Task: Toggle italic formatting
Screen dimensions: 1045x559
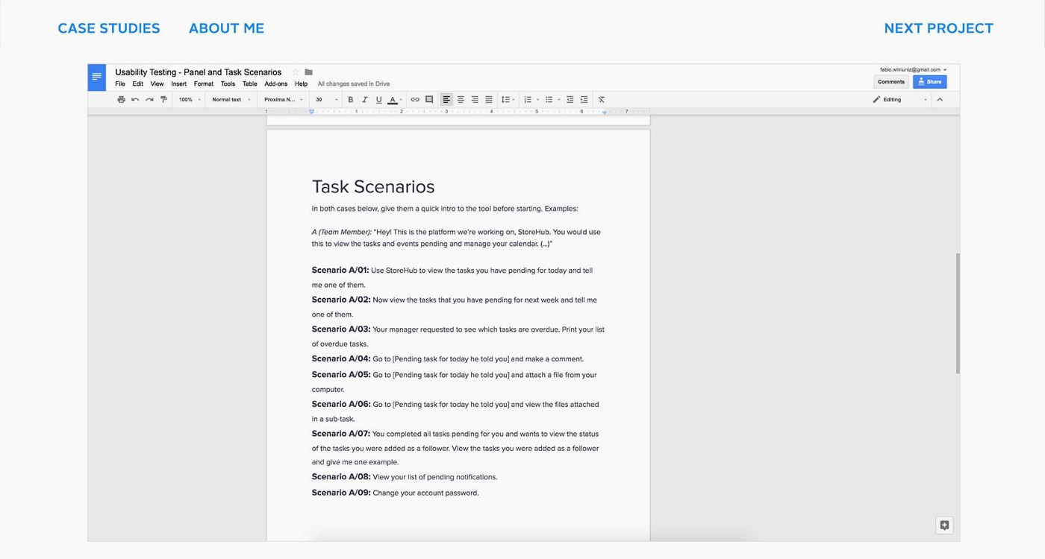Action: click(364, 100)
